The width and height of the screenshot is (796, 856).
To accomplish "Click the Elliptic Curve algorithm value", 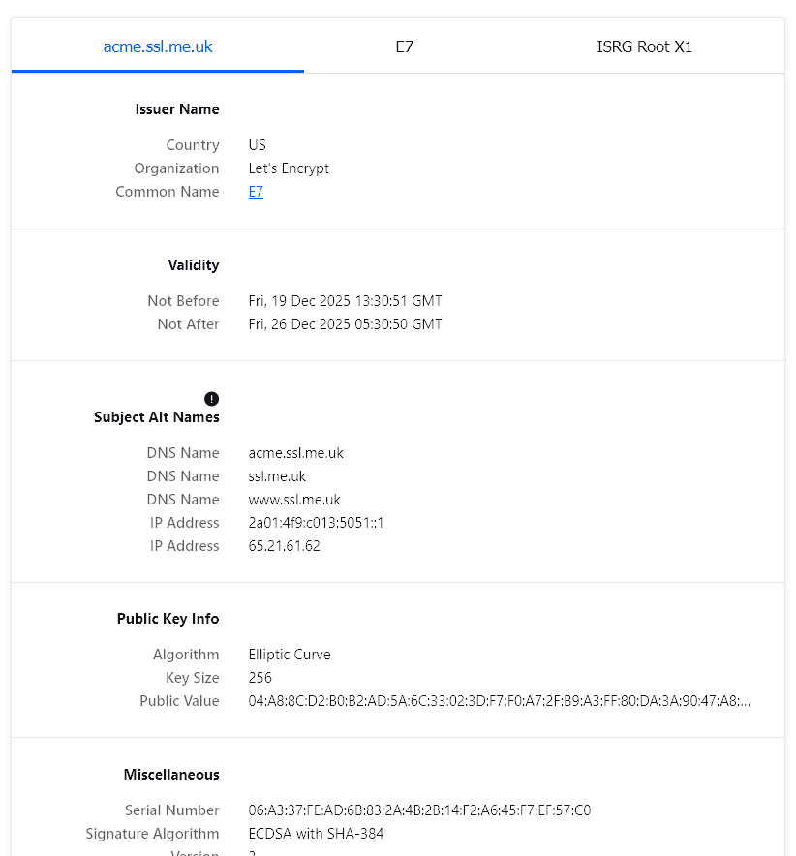I will (290, 655).
